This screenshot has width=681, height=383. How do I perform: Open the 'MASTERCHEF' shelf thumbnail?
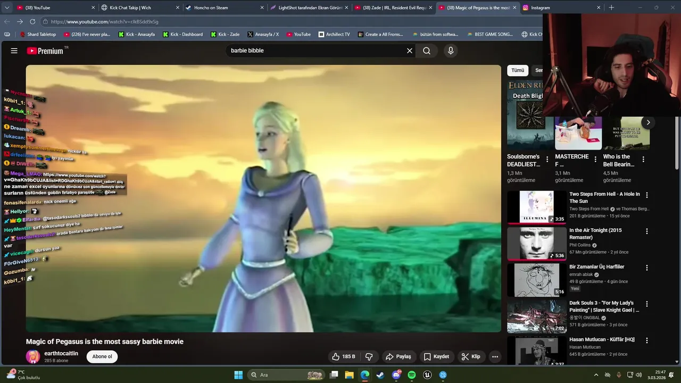coord(578,133)
